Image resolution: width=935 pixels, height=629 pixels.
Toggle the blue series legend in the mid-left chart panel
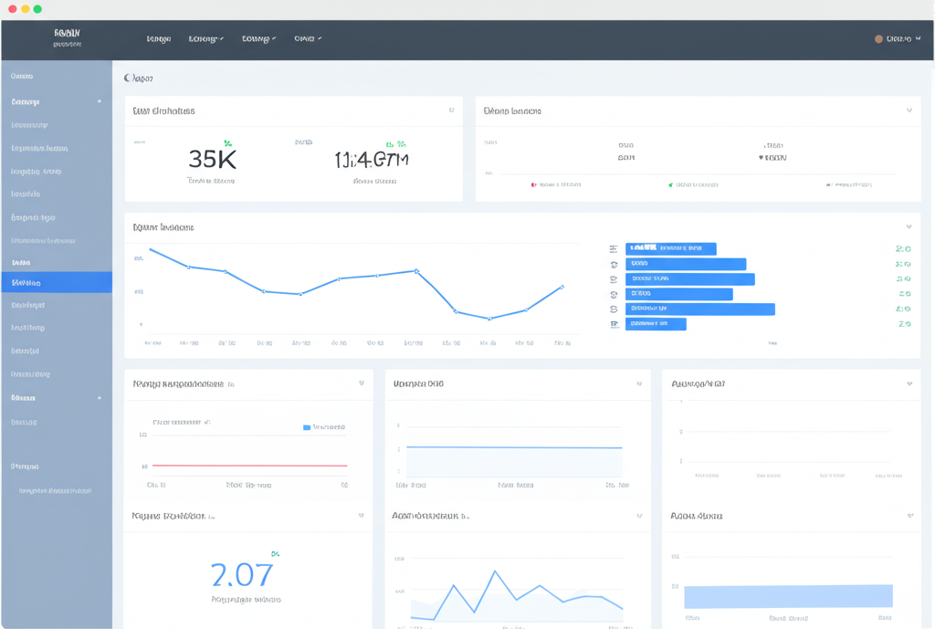(307, 425)
